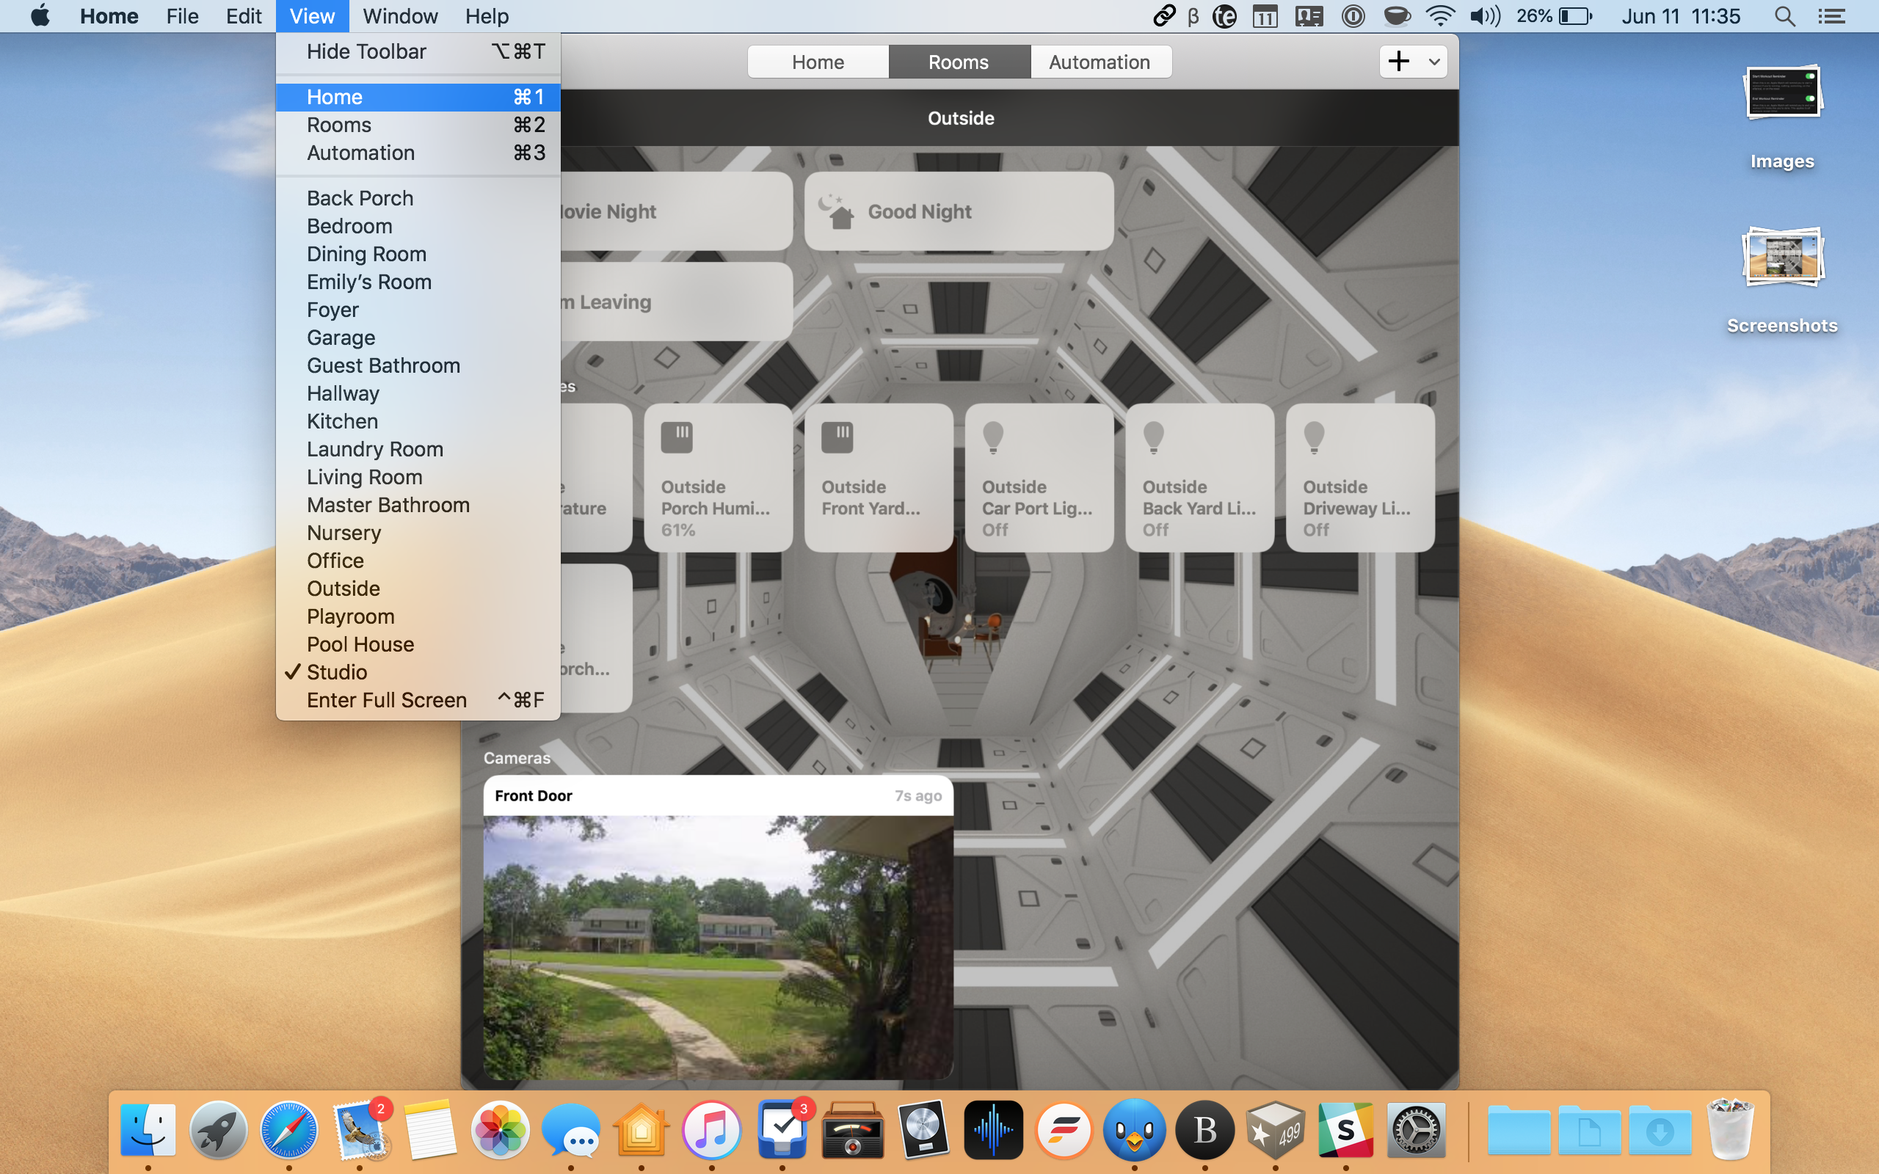The width and height of the screenshot is (1879, 1174).
Task: Open the Window menu
Action: click(x=400, y=16)
